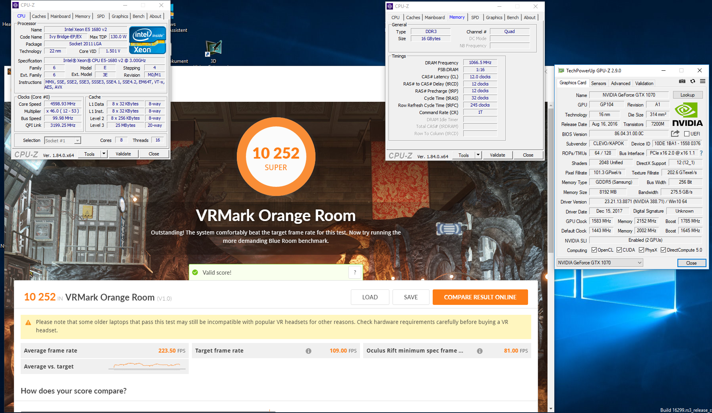Toggle the OpenCL checkbox
This screenshot has height=413, width=712.
594,250
